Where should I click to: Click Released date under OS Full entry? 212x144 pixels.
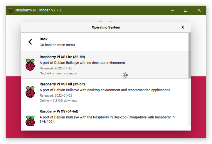56,96
